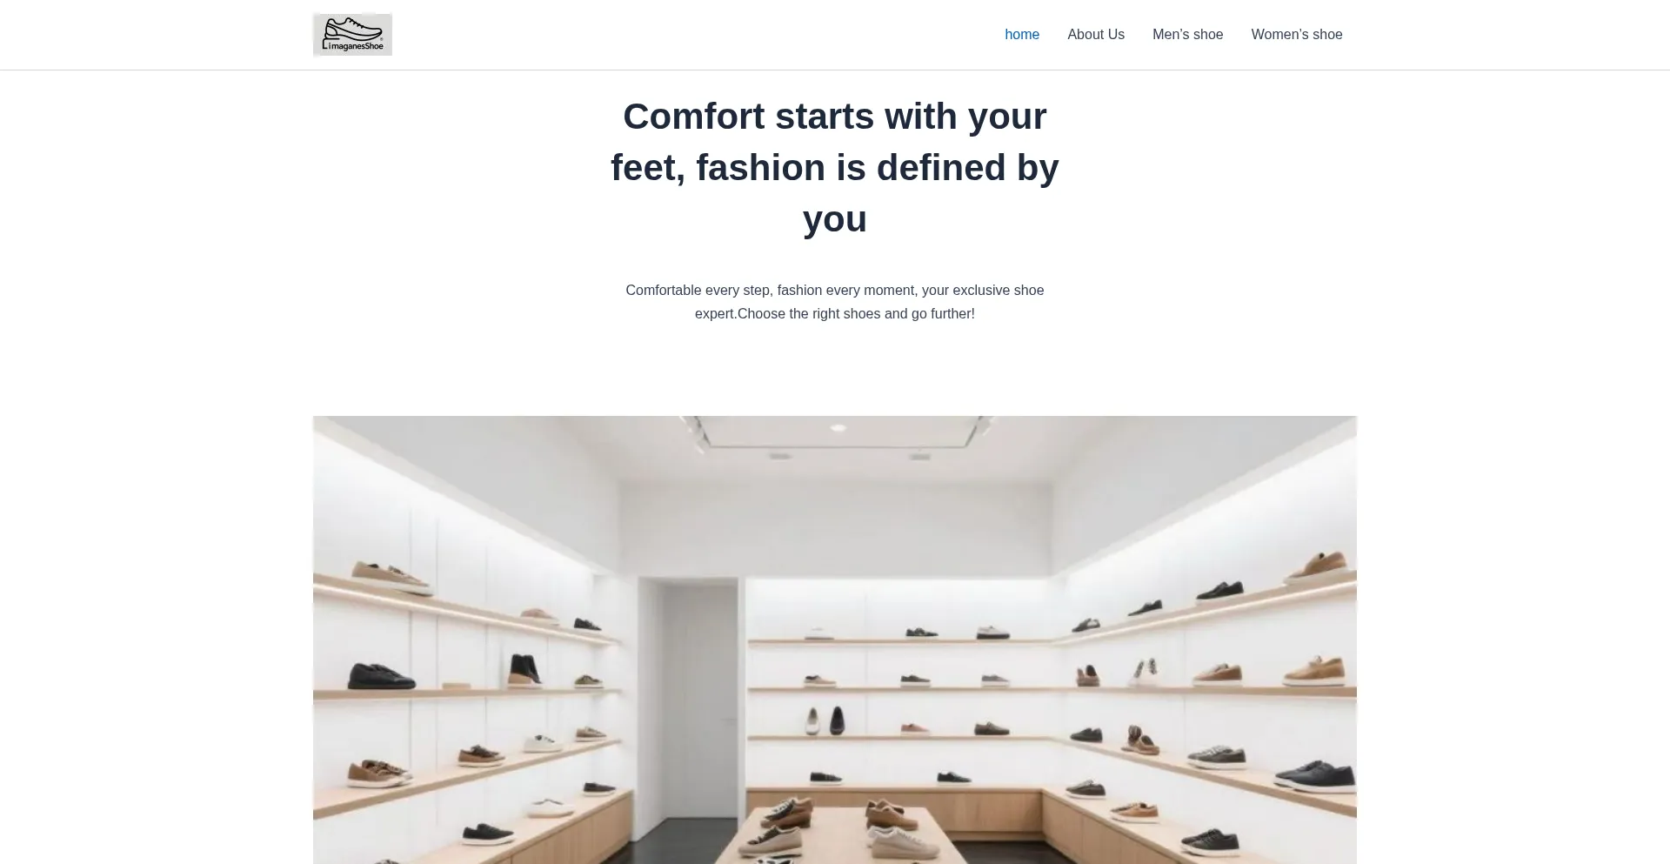Click the dark navy sneaker on lower right shelf

click(1320, 774)
